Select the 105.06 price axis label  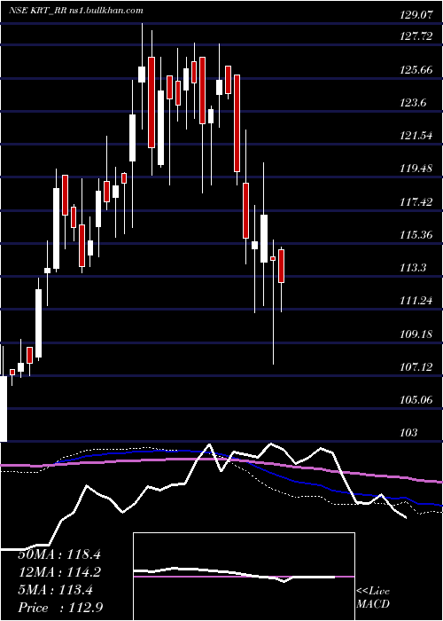[416, 400]
